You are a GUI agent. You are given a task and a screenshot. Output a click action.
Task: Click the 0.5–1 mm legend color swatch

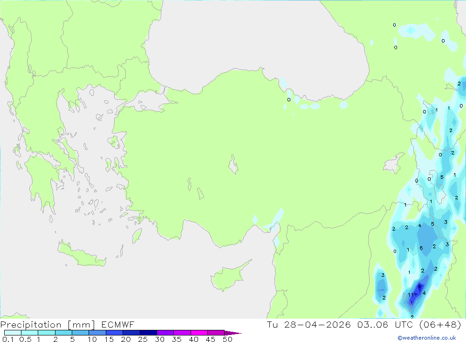coord(30,333)
